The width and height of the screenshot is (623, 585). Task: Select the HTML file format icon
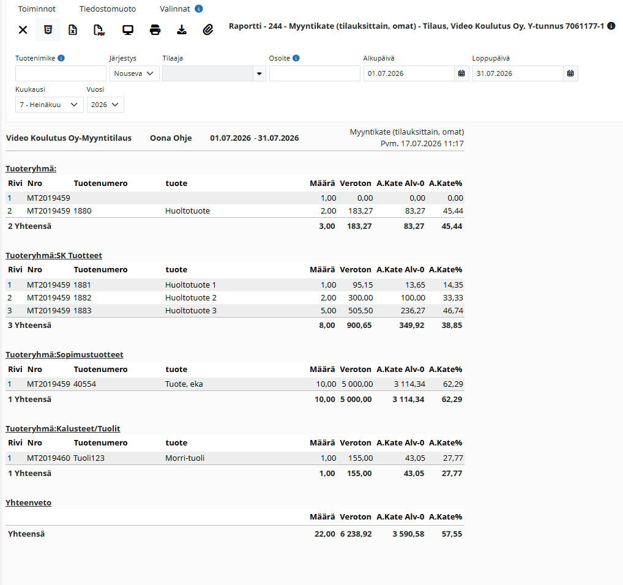48,30
